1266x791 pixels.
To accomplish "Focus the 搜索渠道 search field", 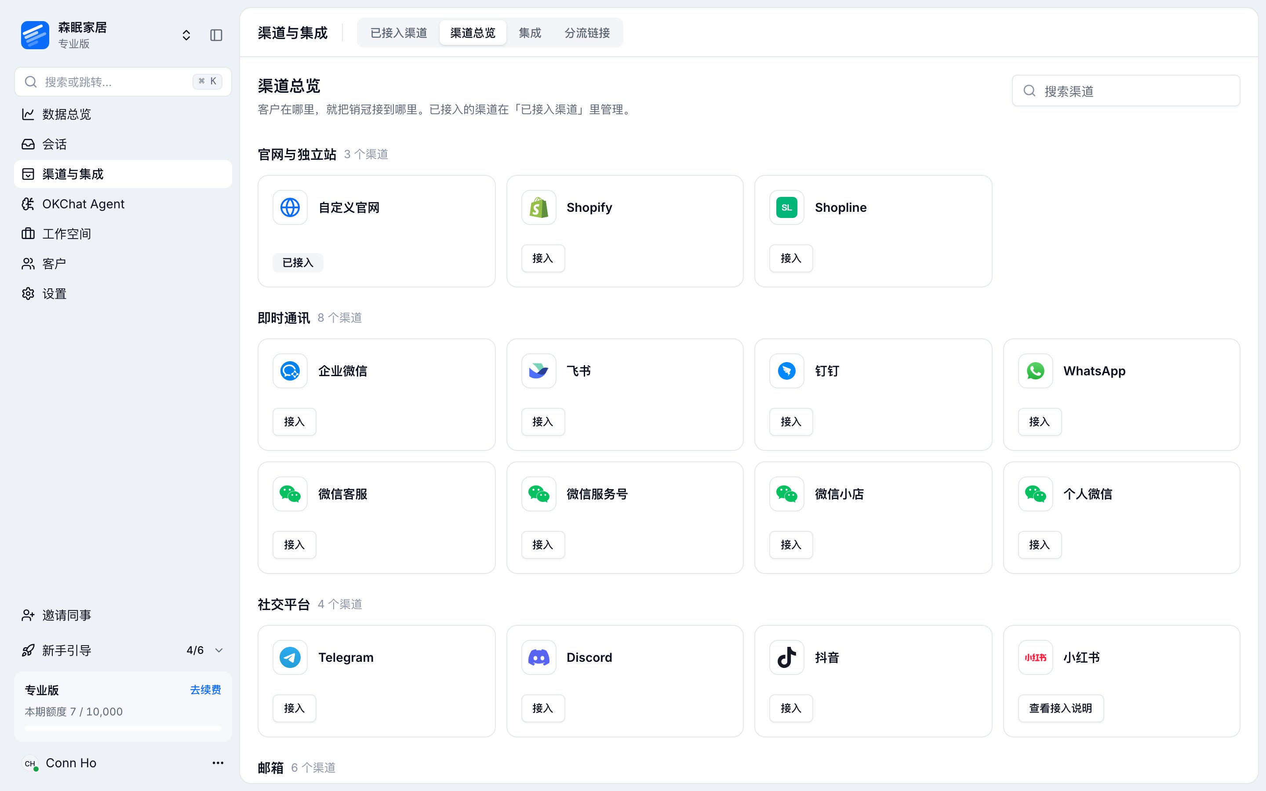I will point(1126,91).
